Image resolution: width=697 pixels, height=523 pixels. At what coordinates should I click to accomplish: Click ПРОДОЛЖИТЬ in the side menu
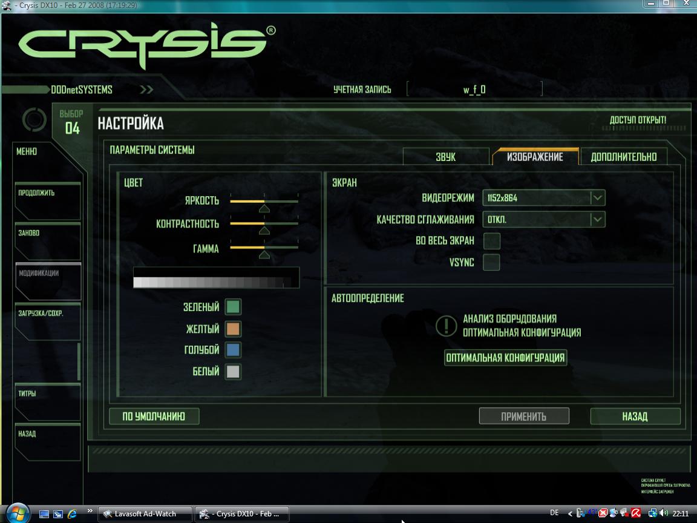(x=48, y=201)
